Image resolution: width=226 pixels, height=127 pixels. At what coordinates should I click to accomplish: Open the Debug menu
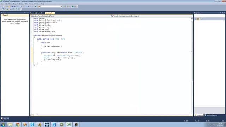[21, 4]
